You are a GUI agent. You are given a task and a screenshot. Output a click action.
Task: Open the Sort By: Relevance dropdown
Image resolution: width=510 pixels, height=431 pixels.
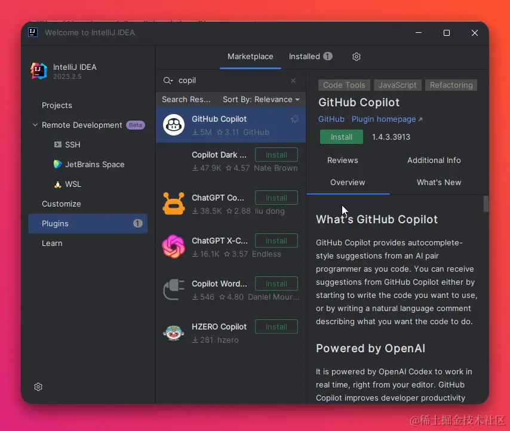click(261, 100)
